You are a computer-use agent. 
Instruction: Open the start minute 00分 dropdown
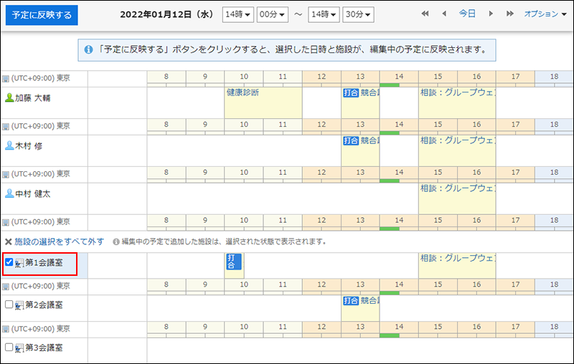pos(272,14)
